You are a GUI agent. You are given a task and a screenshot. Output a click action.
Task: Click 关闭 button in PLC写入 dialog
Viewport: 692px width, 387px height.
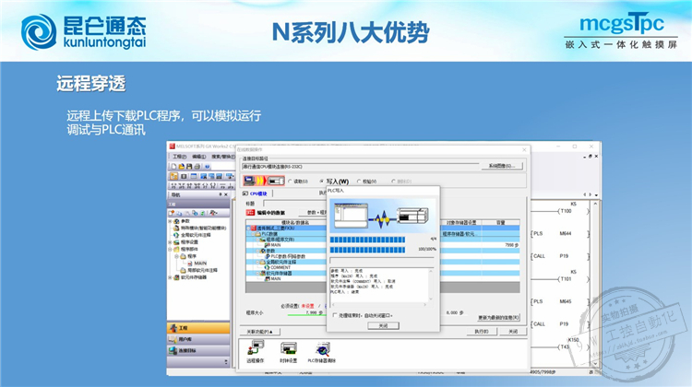(382, 325)
